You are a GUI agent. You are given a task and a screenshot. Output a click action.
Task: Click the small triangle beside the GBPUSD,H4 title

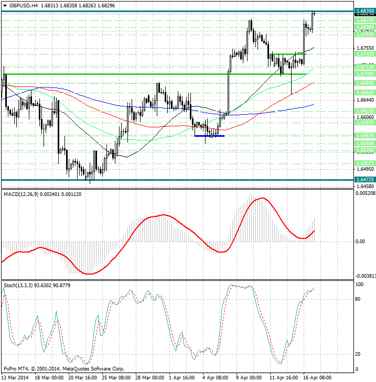pyautogui.click(x=4, y=5)
